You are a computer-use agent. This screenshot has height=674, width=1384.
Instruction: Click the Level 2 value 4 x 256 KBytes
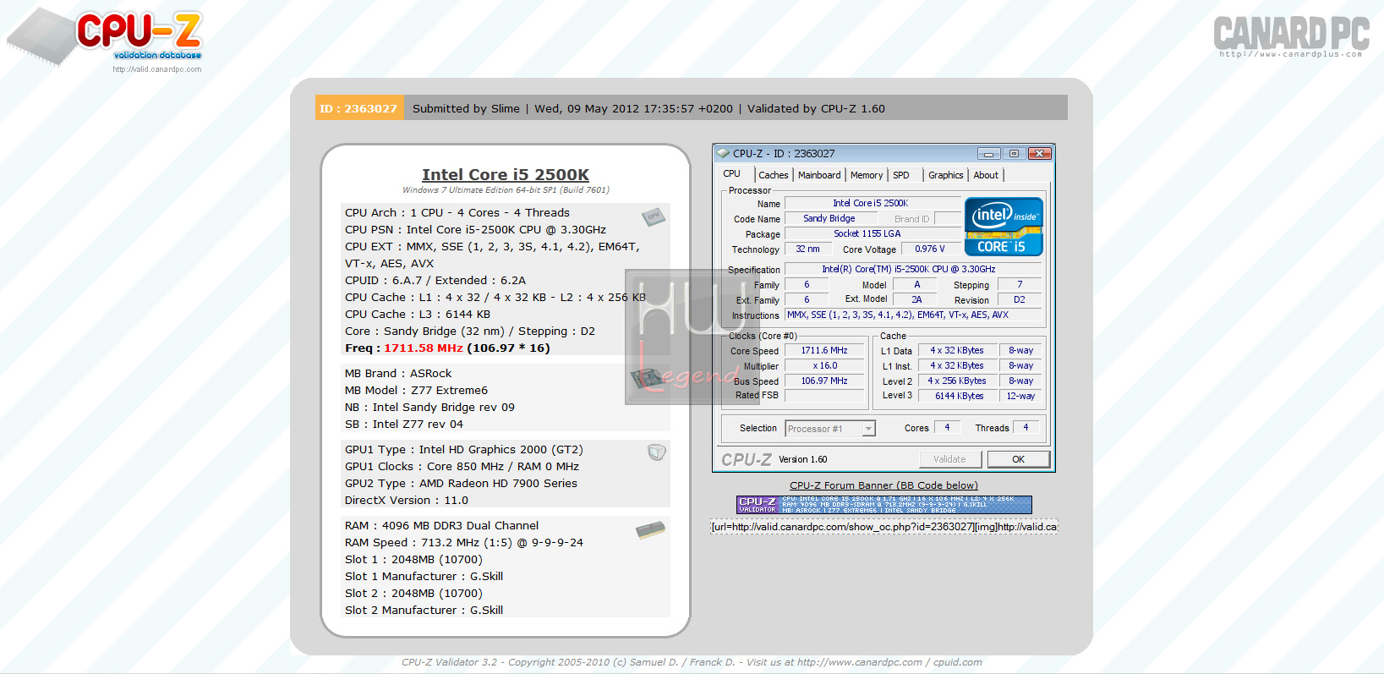pos(959,381)
